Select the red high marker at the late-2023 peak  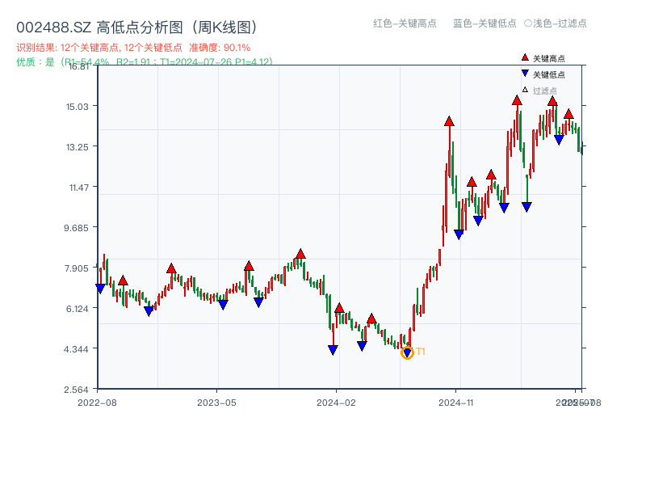click(300, 254)
